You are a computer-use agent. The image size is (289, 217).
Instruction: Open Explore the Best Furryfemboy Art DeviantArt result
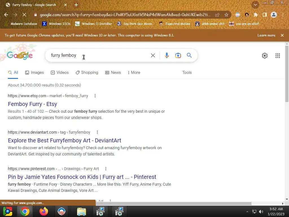(65, 140)
